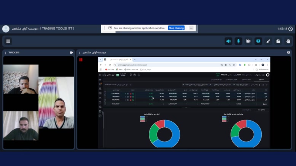
Task: Click the user avatar at top left
Action: pos(6,29)
